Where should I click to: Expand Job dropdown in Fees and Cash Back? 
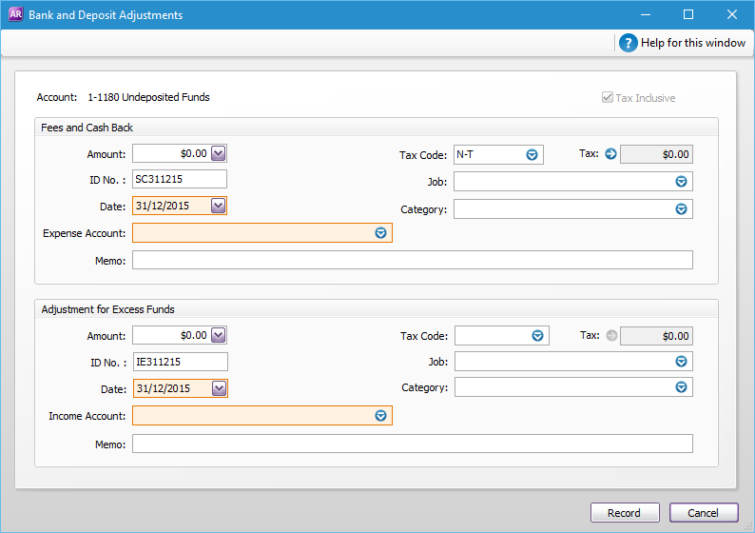coord(681,182)
